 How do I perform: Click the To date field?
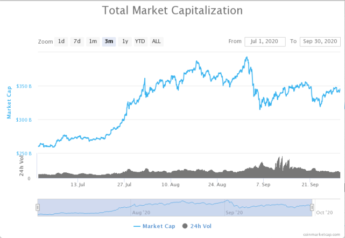pos(320,41)
